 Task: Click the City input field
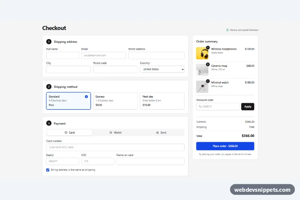(68, 69)
